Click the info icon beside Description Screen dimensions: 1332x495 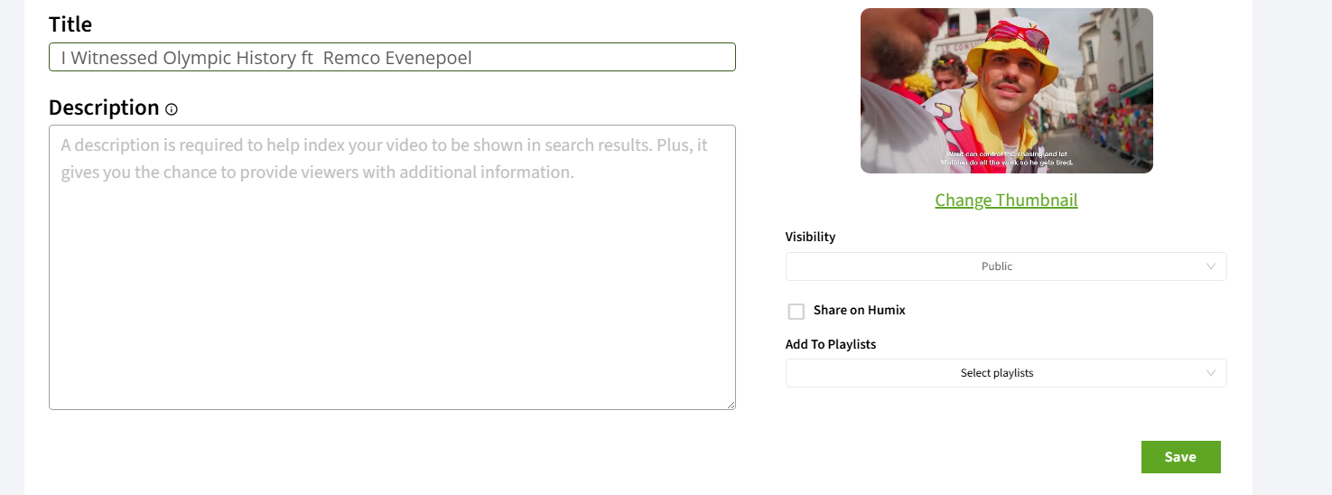point(172,109)
